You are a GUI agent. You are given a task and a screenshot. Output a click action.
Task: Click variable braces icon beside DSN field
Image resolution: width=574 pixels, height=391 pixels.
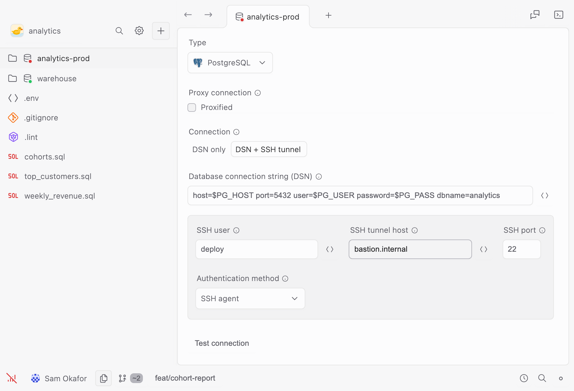pos(545,195)
